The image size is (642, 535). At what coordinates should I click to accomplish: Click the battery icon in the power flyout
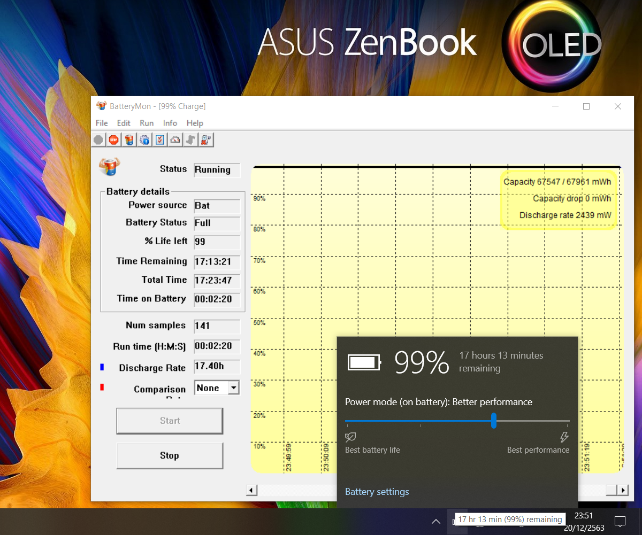365,362
